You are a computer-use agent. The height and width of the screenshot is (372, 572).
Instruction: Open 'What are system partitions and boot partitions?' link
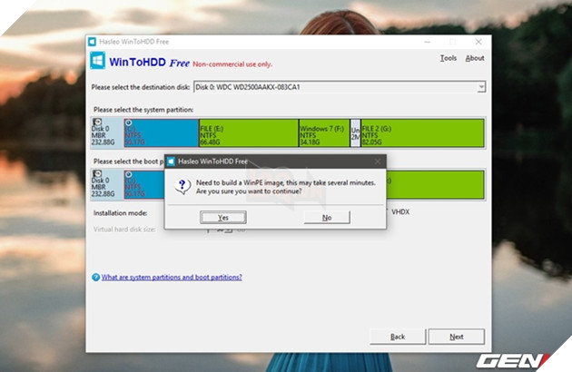[172, 277]
